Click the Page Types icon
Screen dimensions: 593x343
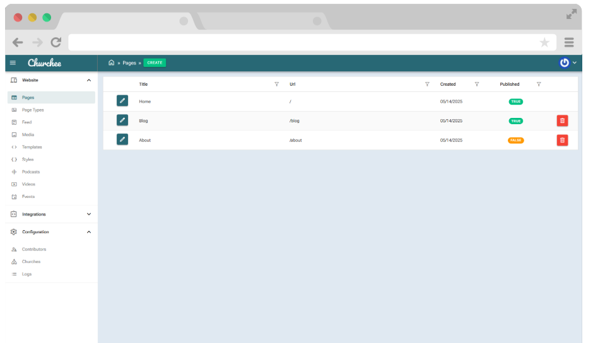[x=14, y=110]
